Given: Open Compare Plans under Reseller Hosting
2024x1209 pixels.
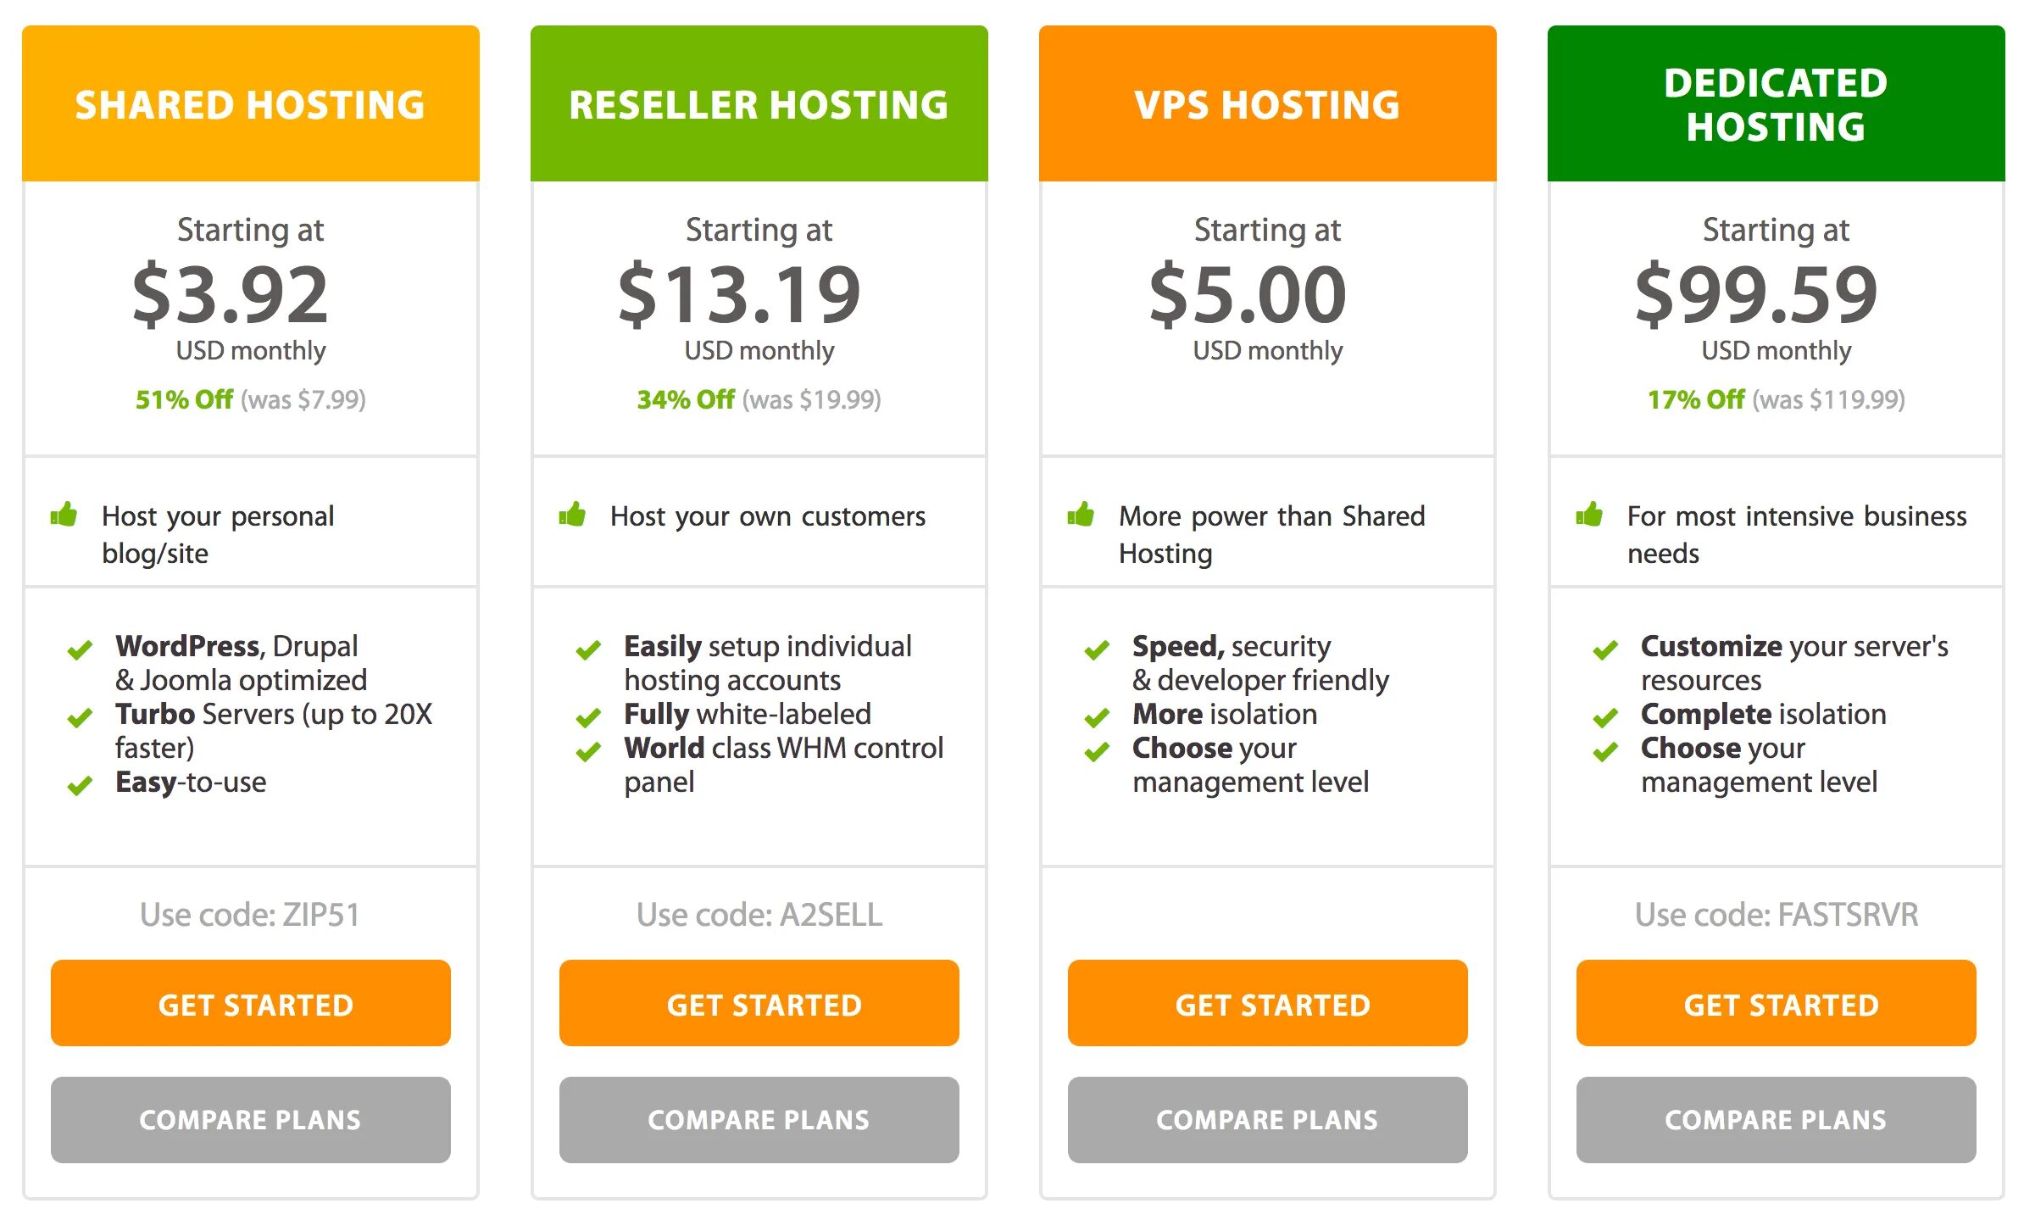Looking at the screenshot, I should [759, 1119].
